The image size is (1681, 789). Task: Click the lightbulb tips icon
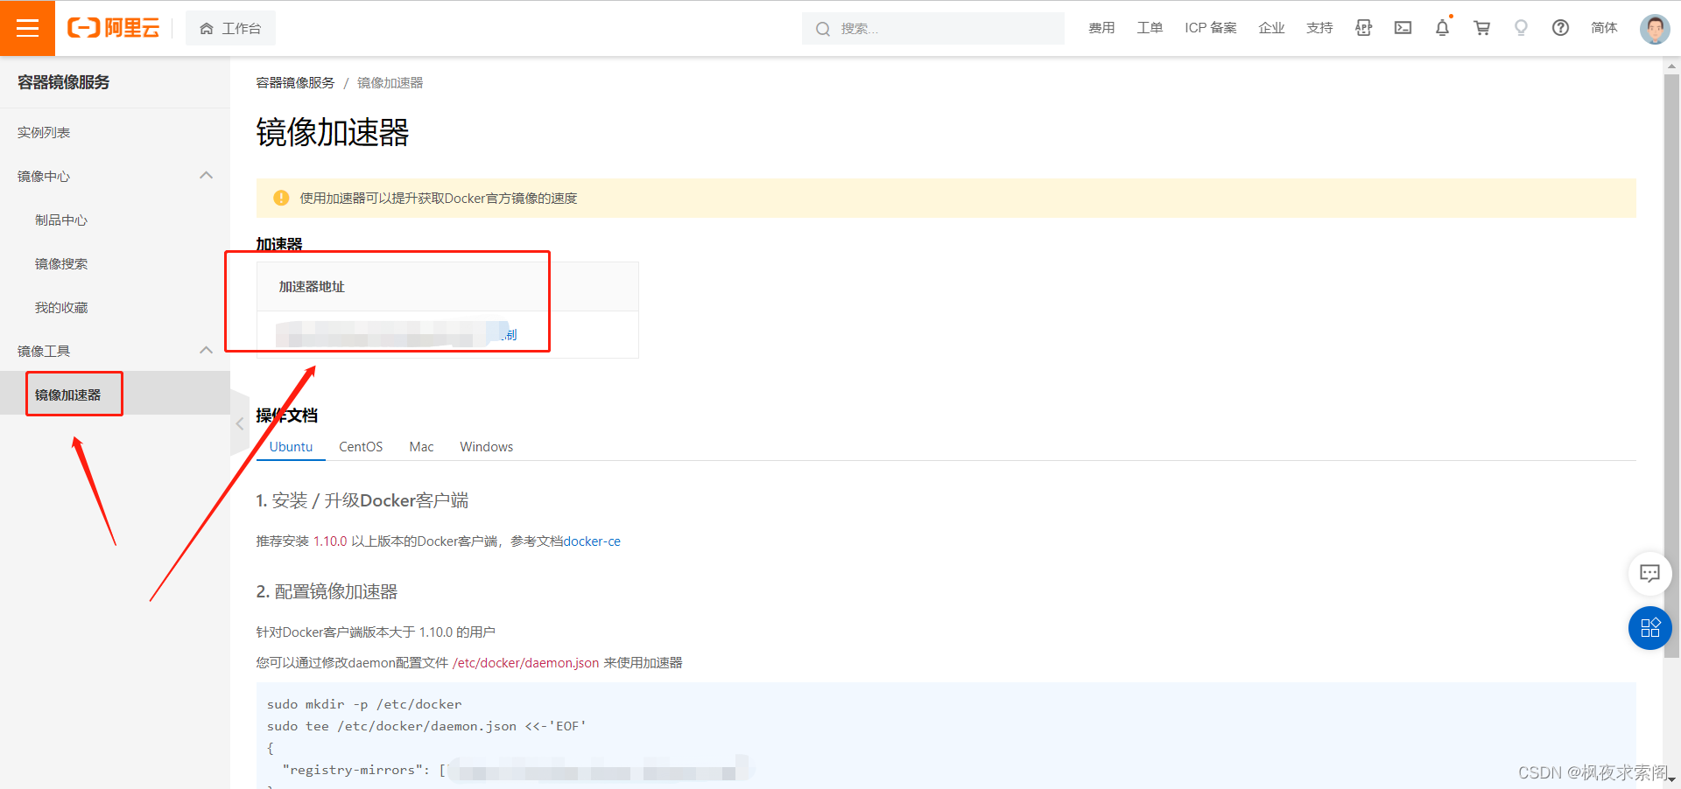coord(1521,28)
